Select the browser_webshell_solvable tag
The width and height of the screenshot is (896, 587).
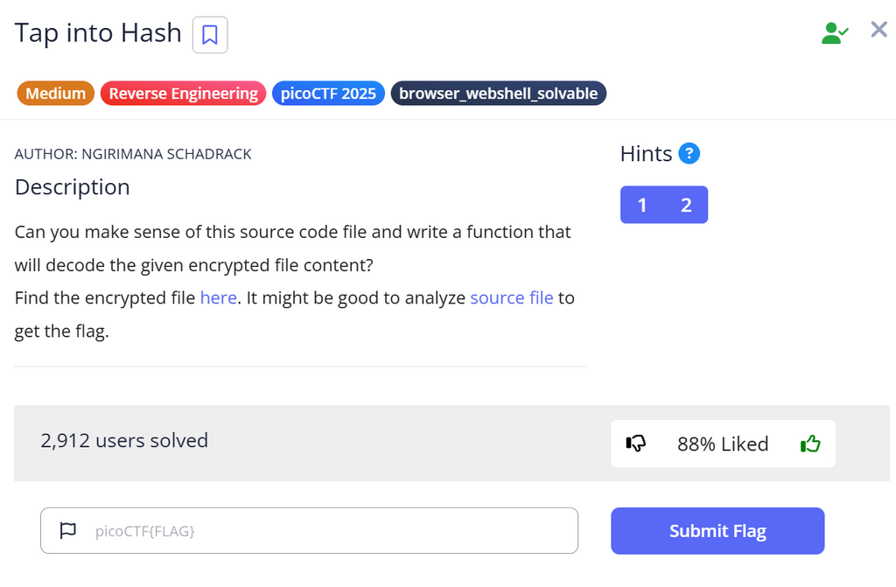[x=498, y=94]
